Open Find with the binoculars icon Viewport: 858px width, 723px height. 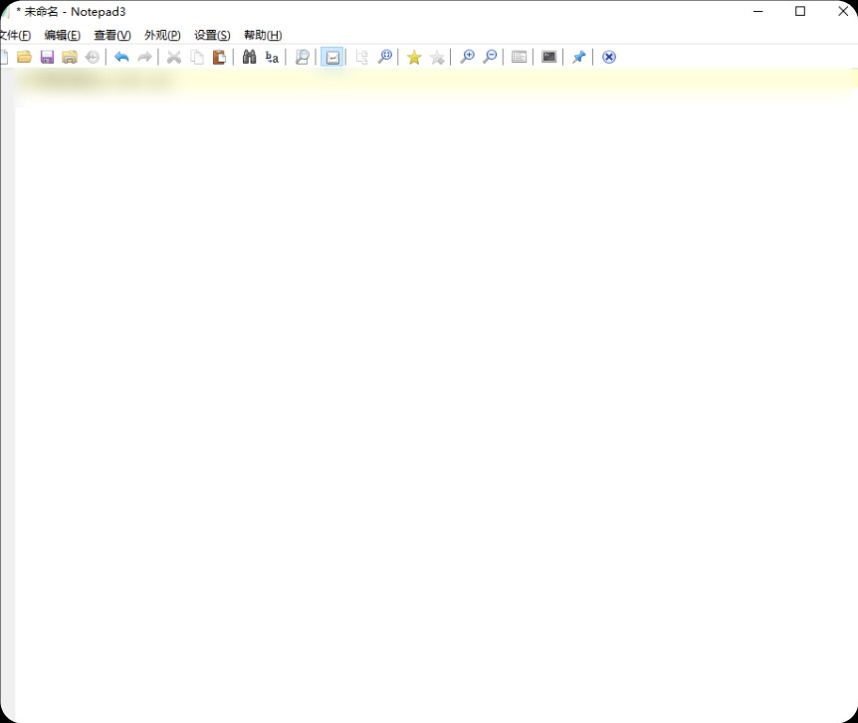coord(249,57)
